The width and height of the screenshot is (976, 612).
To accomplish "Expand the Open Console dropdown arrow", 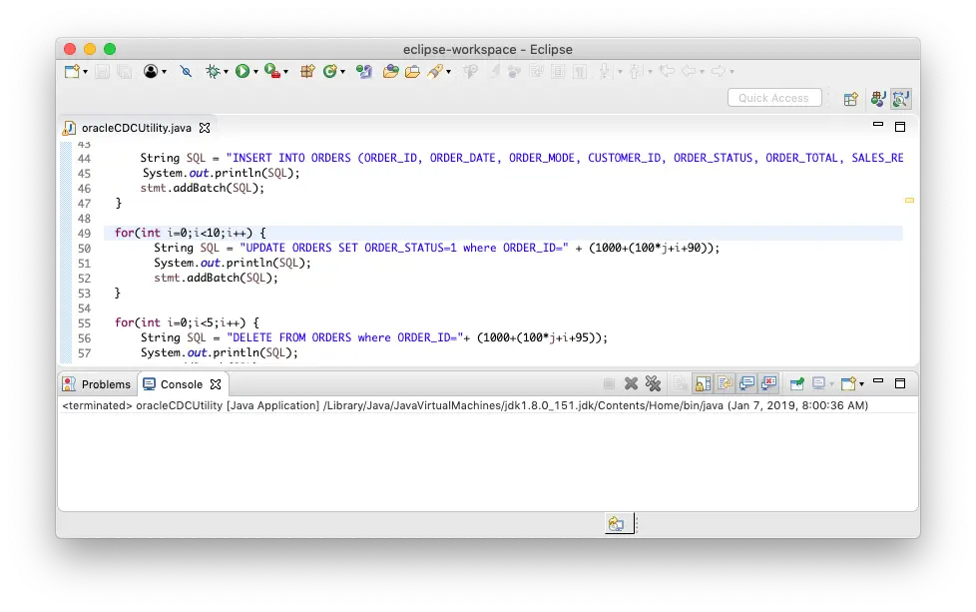I will [860, 384].
